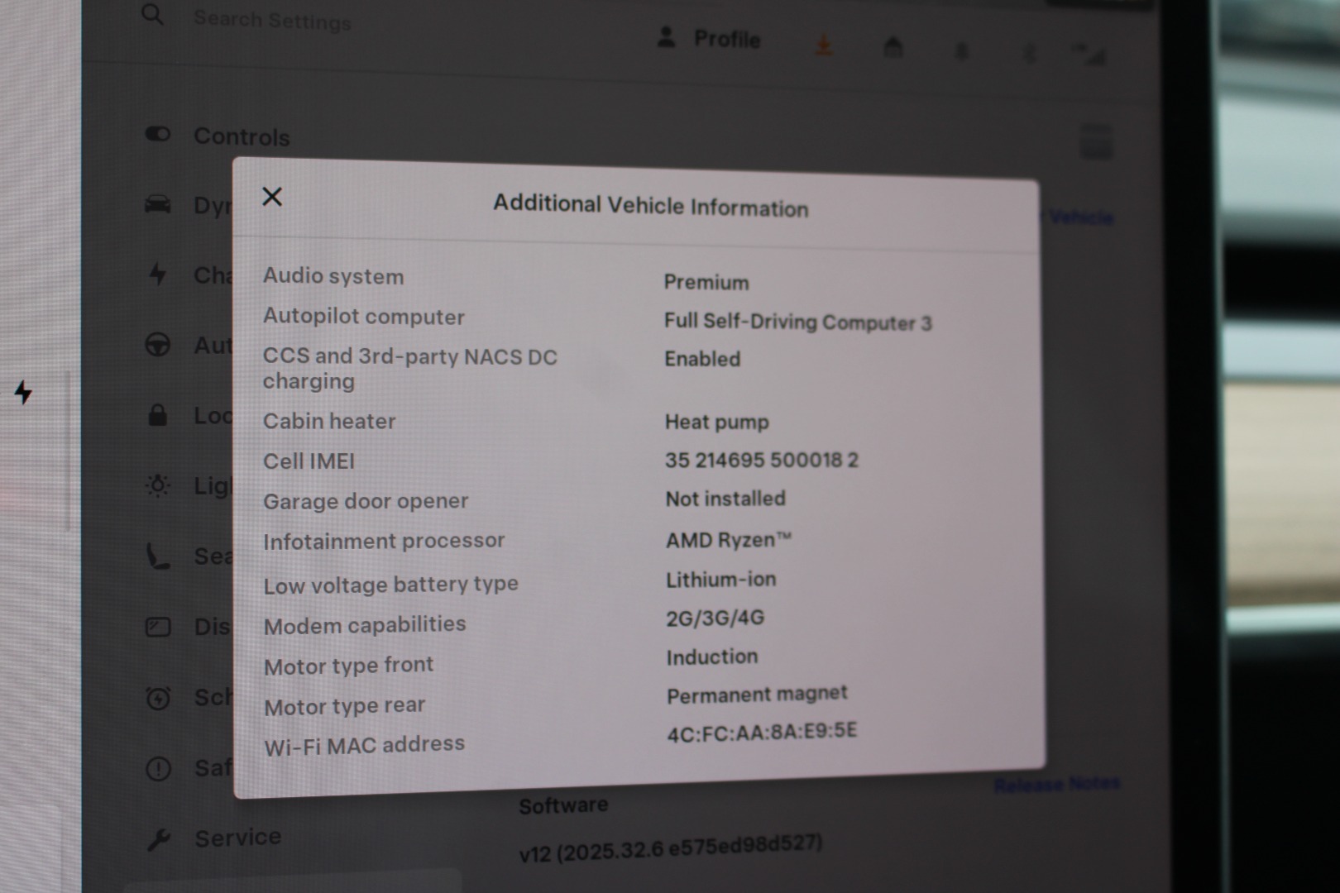1340x893 pixels.
Task: Tap the notification bell icon
Action: point(961,52)
